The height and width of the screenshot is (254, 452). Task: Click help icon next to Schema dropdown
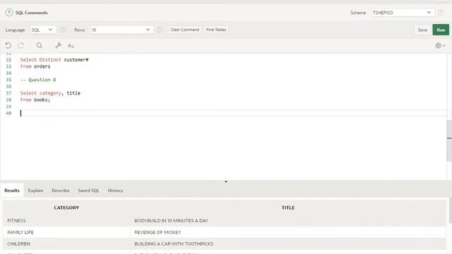[x=441, y=13]
